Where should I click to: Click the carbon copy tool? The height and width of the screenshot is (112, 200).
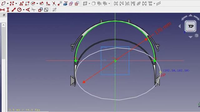click(71, 3)
